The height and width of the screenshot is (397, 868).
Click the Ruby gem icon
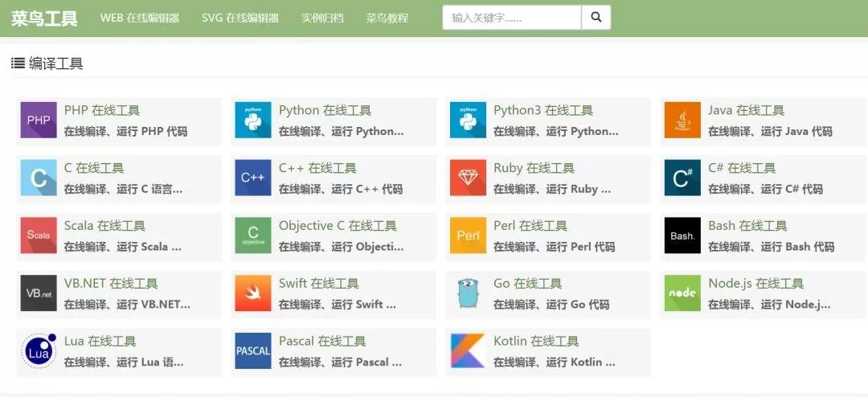tap(468, 178)
